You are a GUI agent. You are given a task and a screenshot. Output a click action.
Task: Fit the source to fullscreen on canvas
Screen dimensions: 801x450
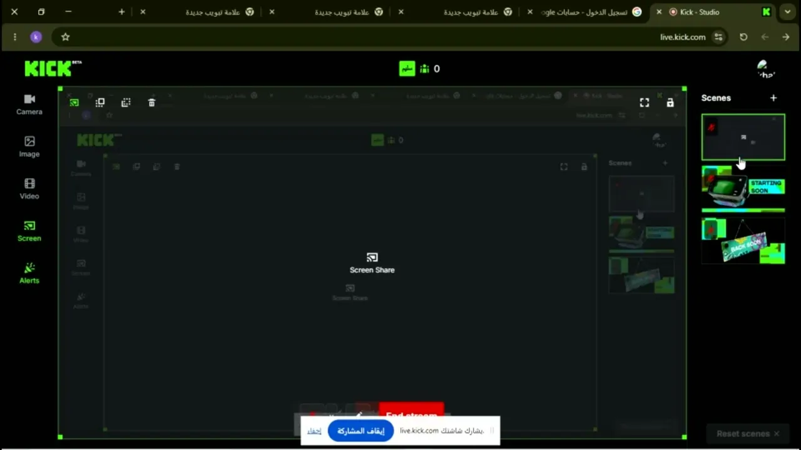point(645,102)
